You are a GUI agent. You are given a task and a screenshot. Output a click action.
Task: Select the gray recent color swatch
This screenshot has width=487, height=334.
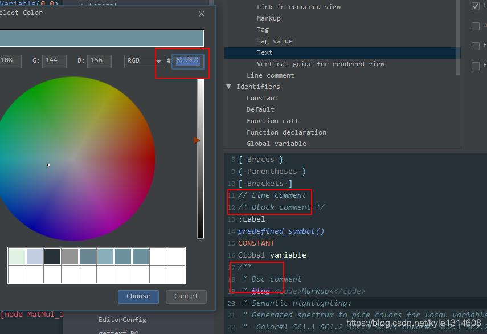tap(70, 256)
